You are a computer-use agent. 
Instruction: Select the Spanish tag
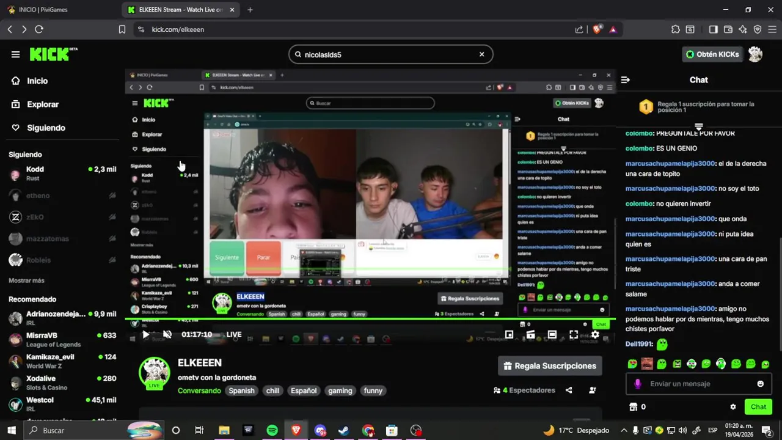[x=242, y=391]
